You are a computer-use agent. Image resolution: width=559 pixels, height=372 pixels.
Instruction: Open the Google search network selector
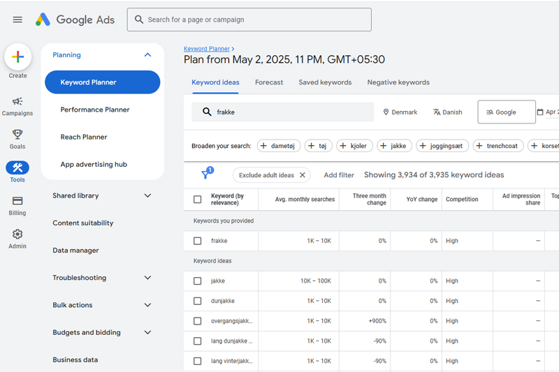(x=507, y=112)
